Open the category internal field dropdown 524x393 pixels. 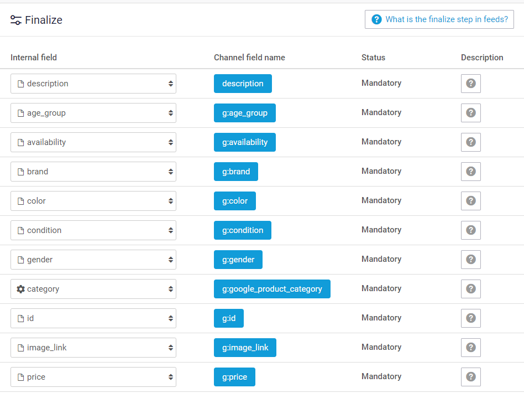tap(93, 289)
